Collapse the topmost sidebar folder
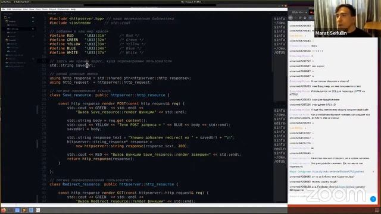 pyautogui.click(x=5, y=17)
